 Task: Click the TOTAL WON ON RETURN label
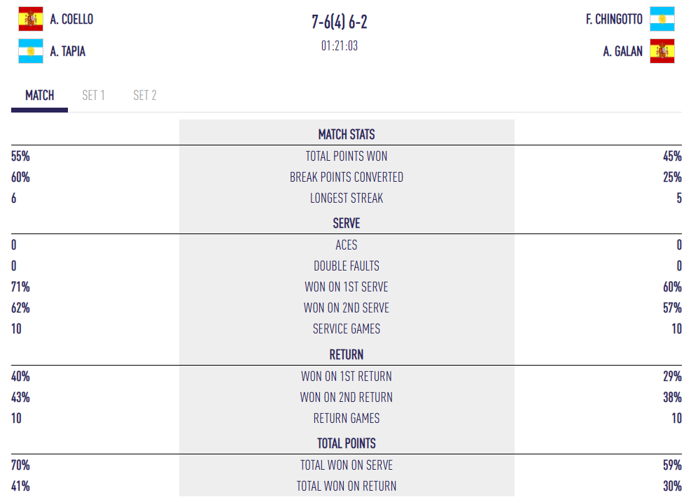click(x=347, y=486)
